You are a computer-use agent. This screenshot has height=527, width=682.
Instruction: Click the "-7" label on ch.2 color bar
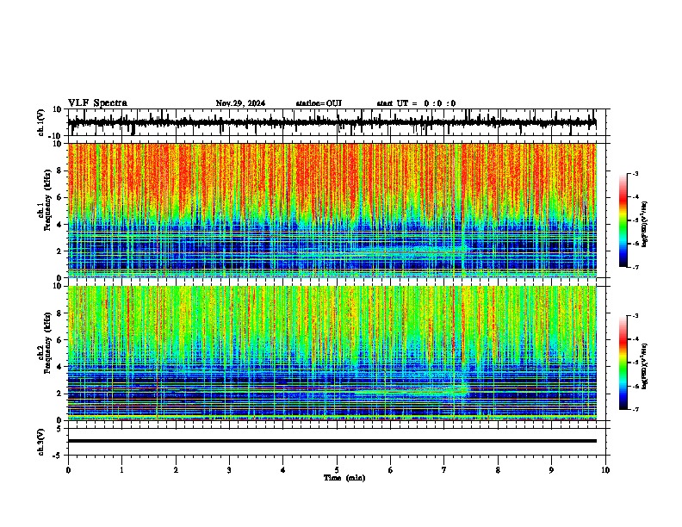[x=635, y=409]
